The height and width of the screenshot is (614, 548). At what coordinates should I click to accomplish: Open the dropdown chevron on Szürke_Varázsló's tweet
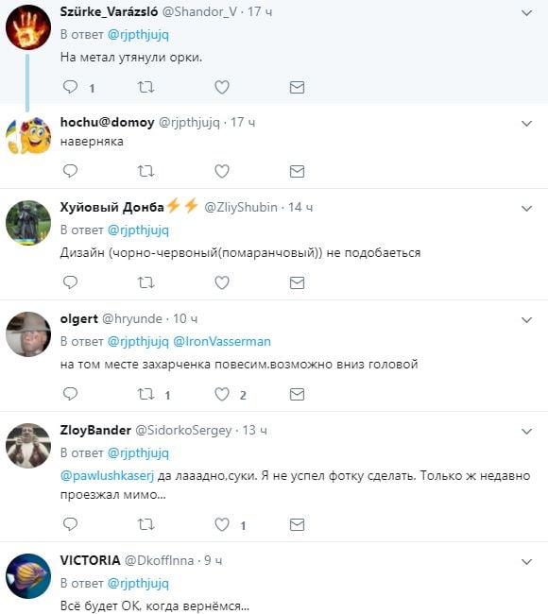tap(527, 13)
